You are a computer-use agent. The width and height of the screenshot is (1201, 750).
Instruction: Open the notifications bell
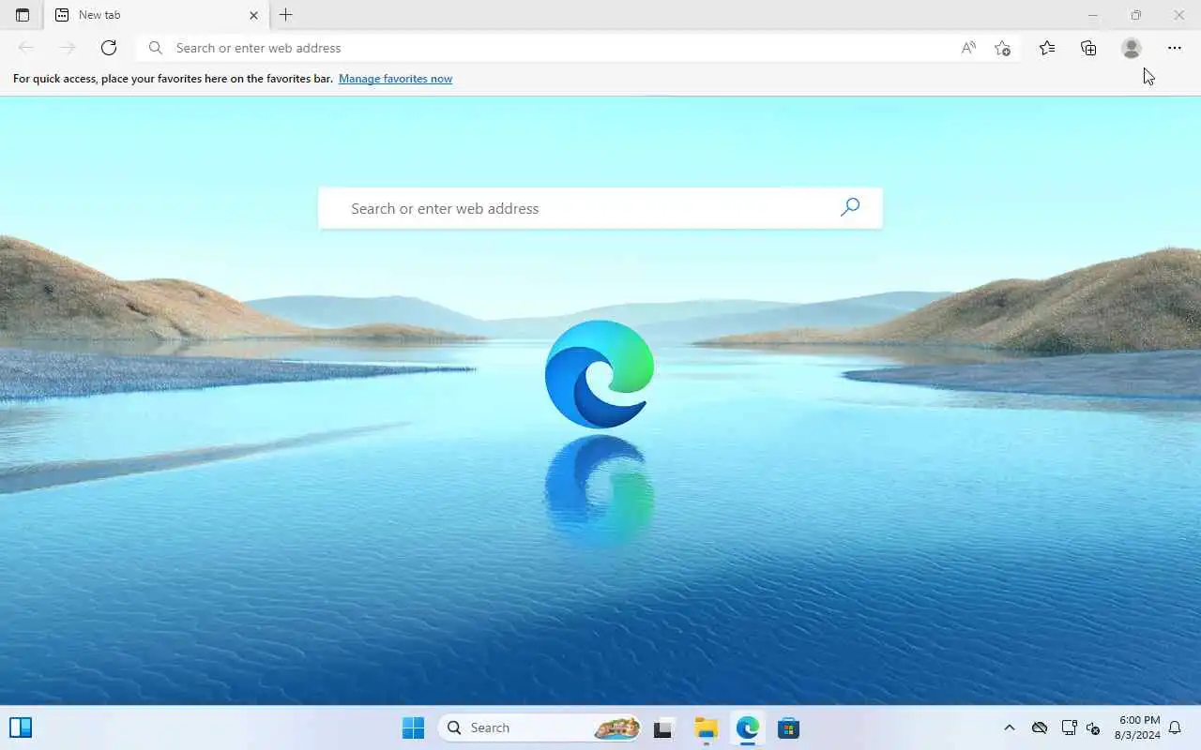tap(1175, 727)
